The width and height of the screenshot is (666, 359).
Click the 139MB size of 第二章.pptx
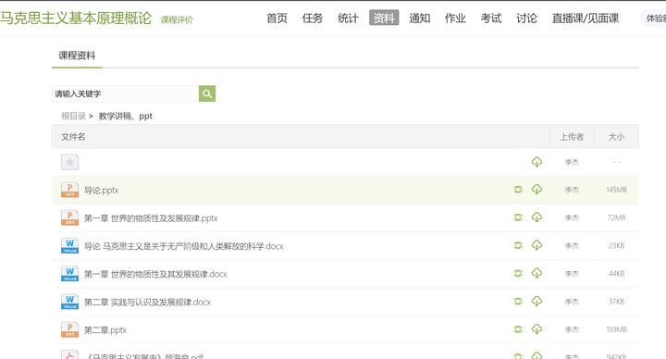click(616, 329)
